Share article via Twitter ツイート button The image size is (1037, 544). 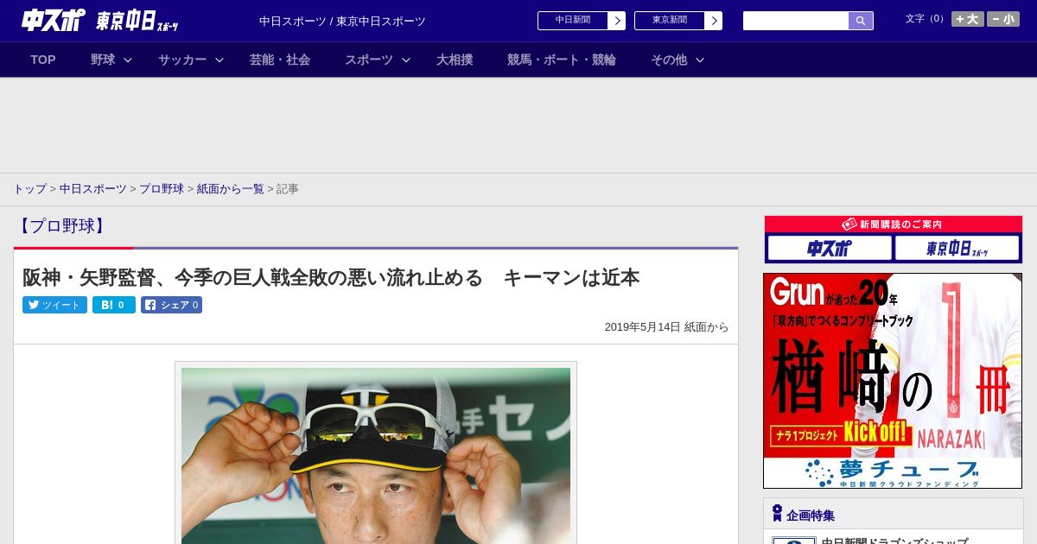pyautogui.click(x=54, y=305)
